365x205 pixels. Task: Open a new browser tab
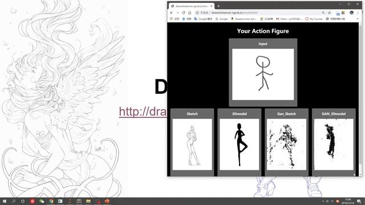[x=218, y=6]
